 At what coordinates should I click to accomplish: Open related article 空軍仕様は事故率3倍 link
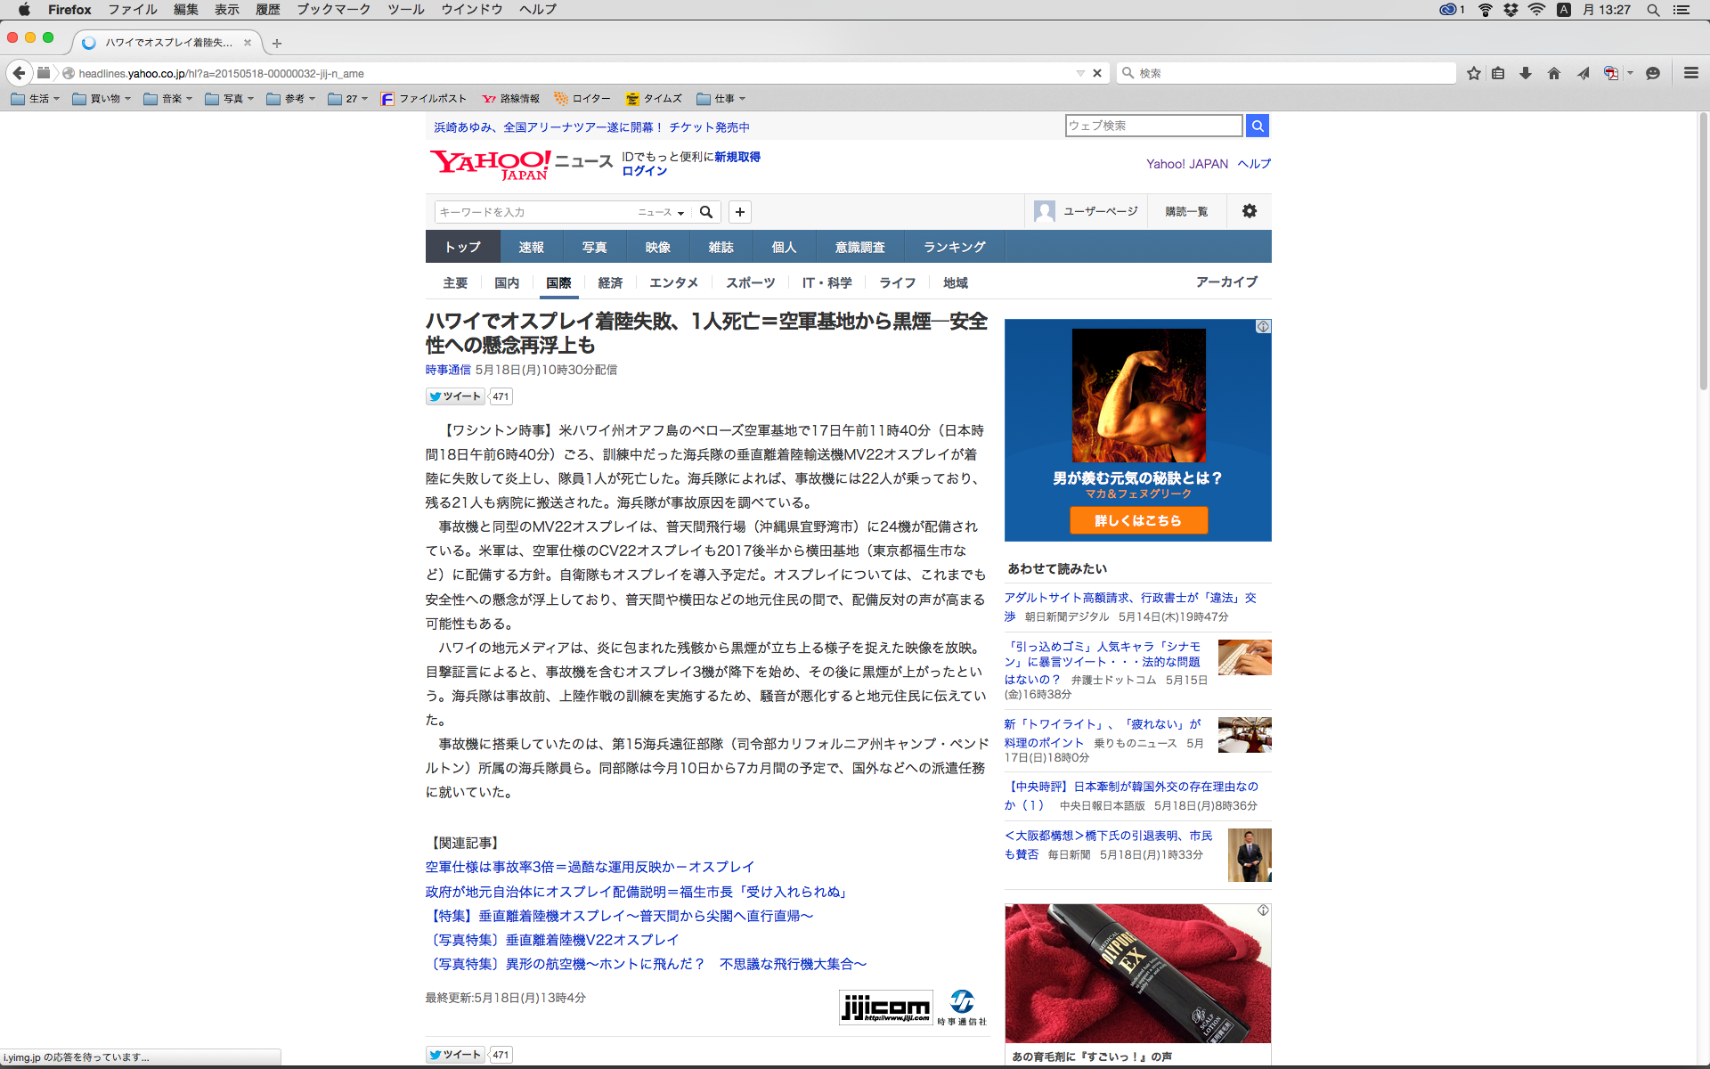point(590,867)
